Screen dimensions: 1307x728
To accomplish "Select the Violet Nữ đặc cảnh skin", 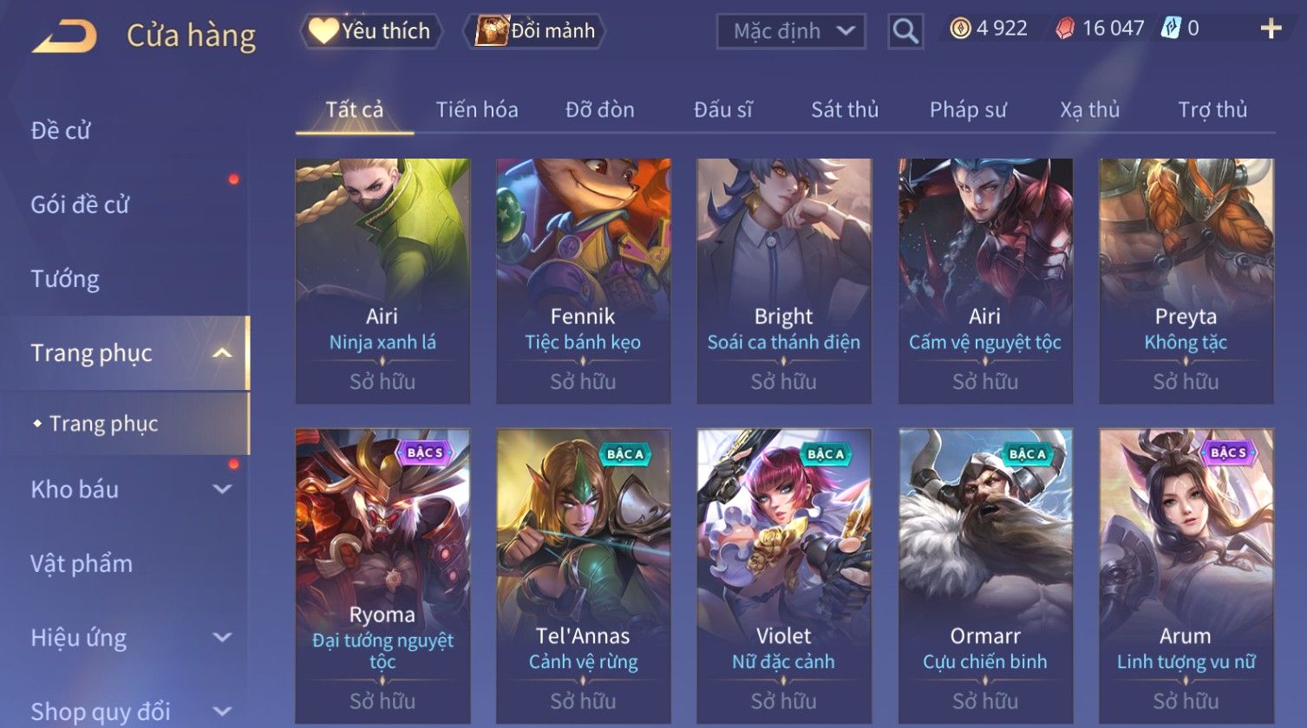I will click(x=784, y=576).
